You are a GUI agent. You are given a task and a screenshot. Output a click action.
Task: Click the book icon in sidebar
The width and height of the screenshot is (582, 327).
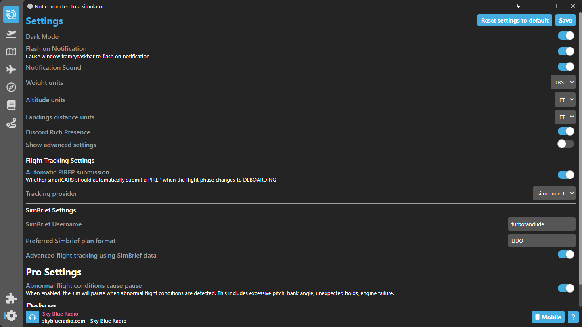pos(11,105)
